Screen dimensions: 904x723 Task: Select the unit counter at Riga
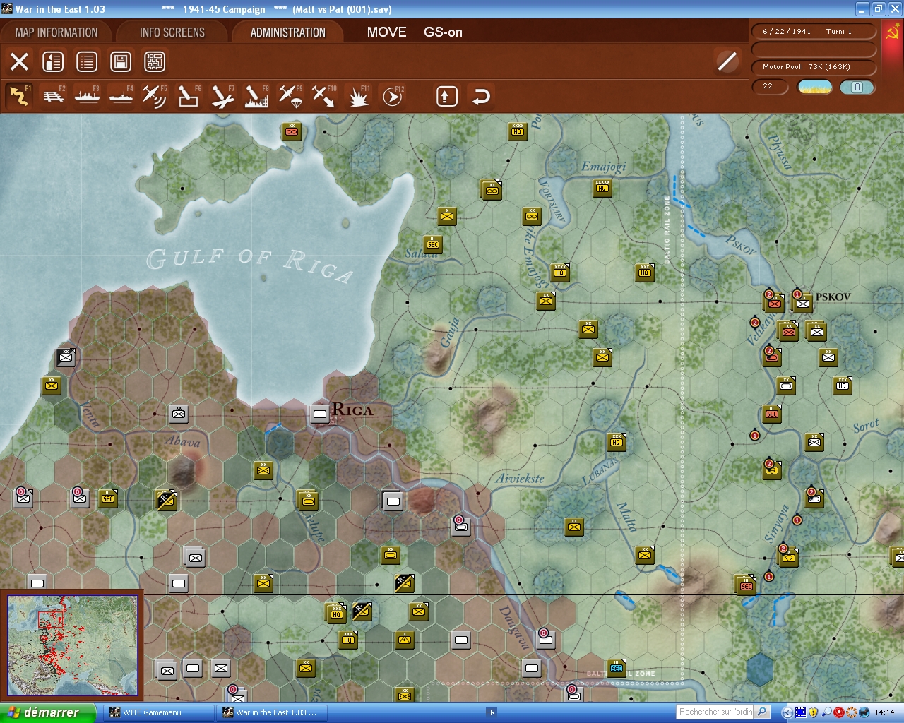coord(320,414)
